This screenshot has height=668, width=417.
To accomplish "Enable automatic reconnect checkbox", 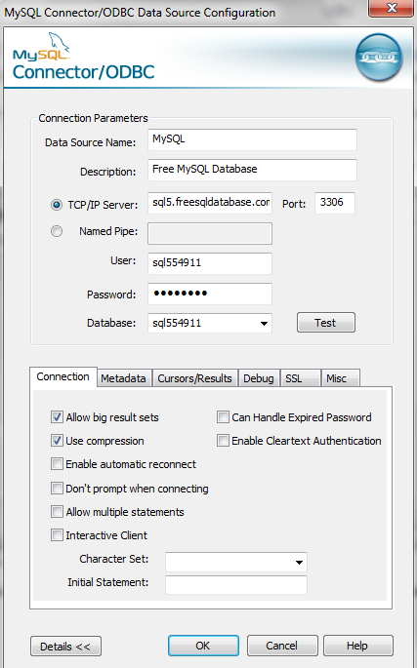I will click(x=57, y=464).
